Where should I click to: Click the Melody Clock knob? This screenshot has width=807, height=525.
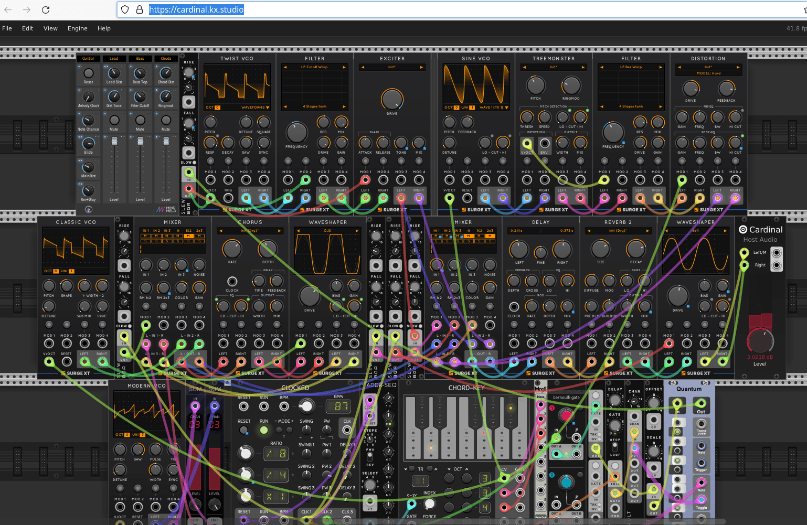[88, 97]
